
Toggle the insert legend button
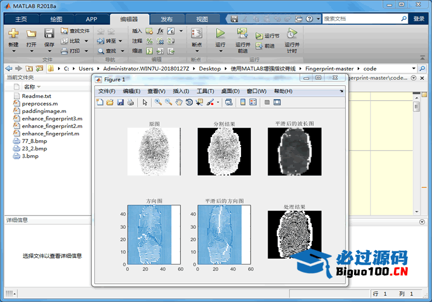(x=253, y=103)
